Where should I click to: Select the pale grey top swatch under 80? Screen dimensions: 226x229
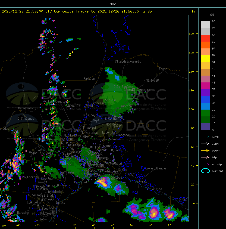[205, 25]
